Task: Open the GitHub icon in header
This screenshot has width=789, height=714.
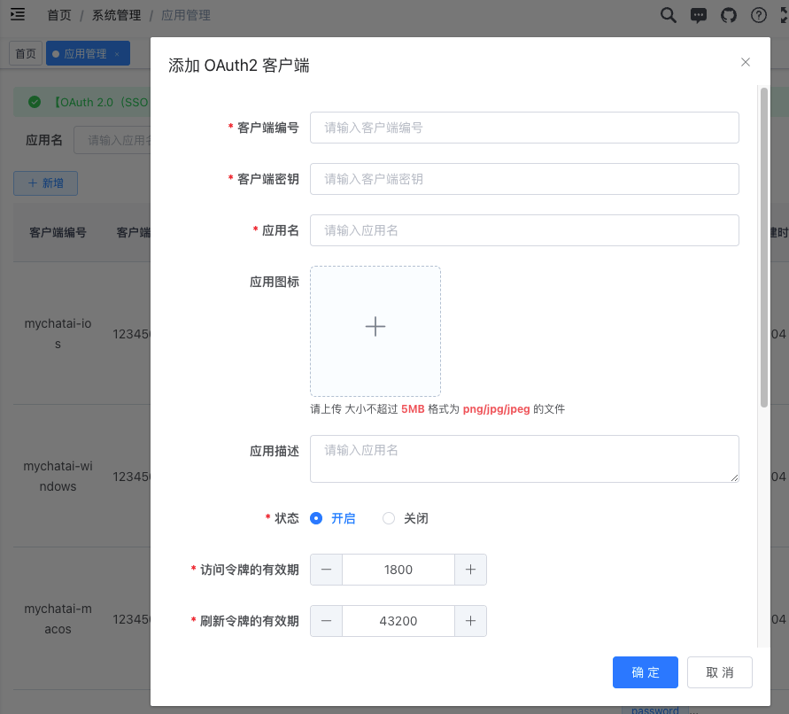Action: 729,16
